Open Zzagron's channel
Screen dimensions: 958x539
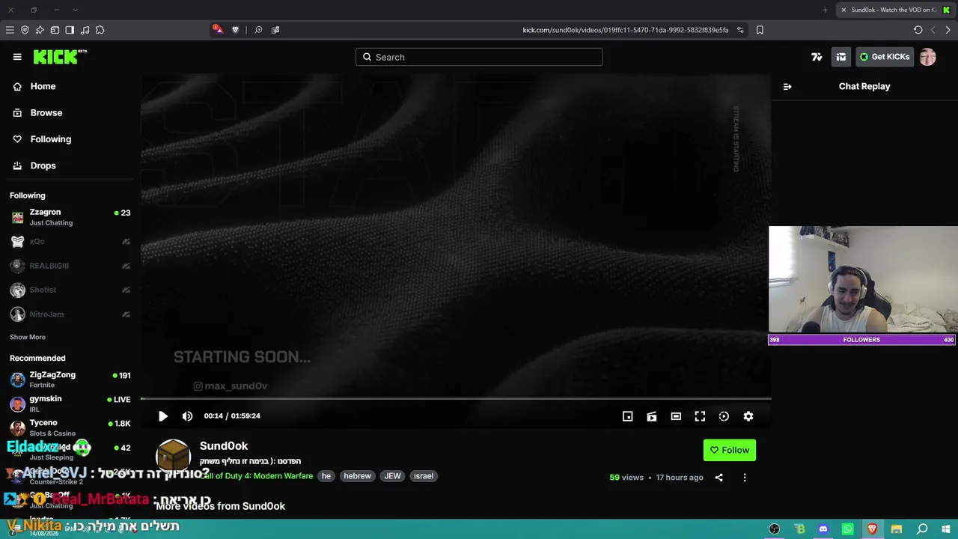coord(71,217)
